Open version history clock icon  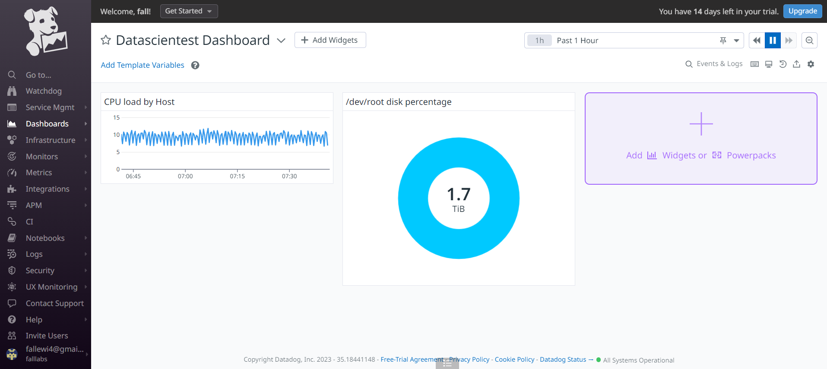[783, 64]
